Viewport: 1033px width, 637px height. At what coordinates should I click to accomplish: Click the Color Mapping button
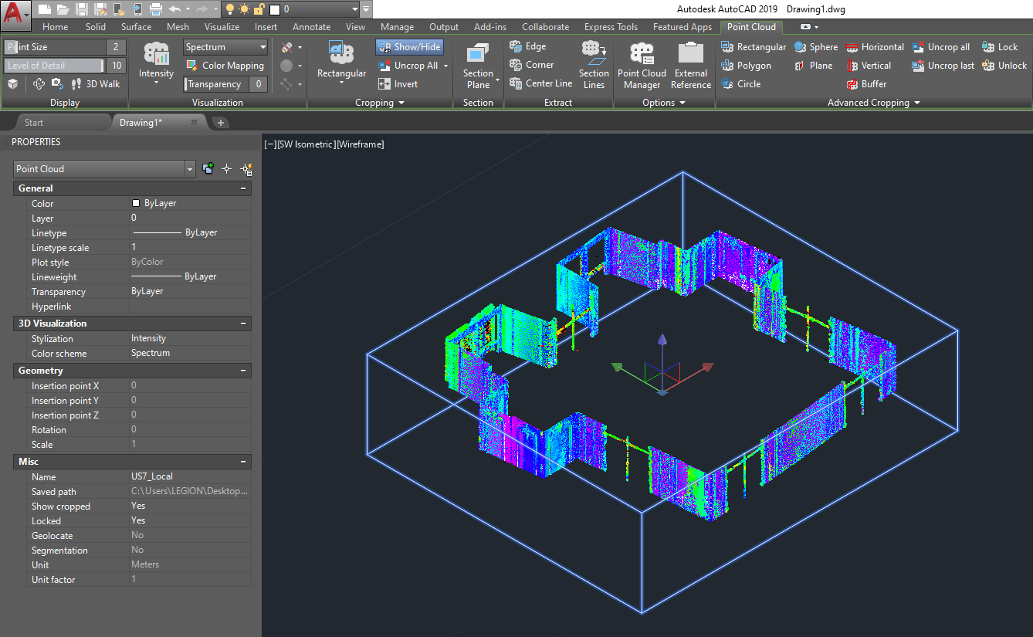coord(225,66)
